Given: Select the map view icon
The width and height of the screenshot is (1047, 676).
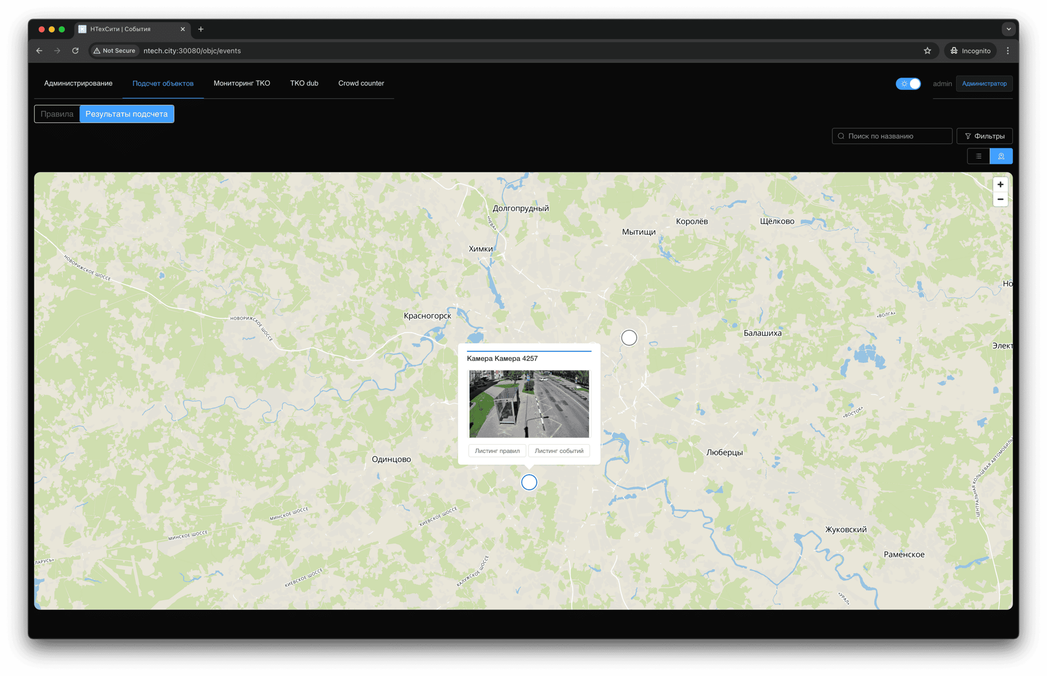Looking at the screenshot, I should tap(1001, 156).
